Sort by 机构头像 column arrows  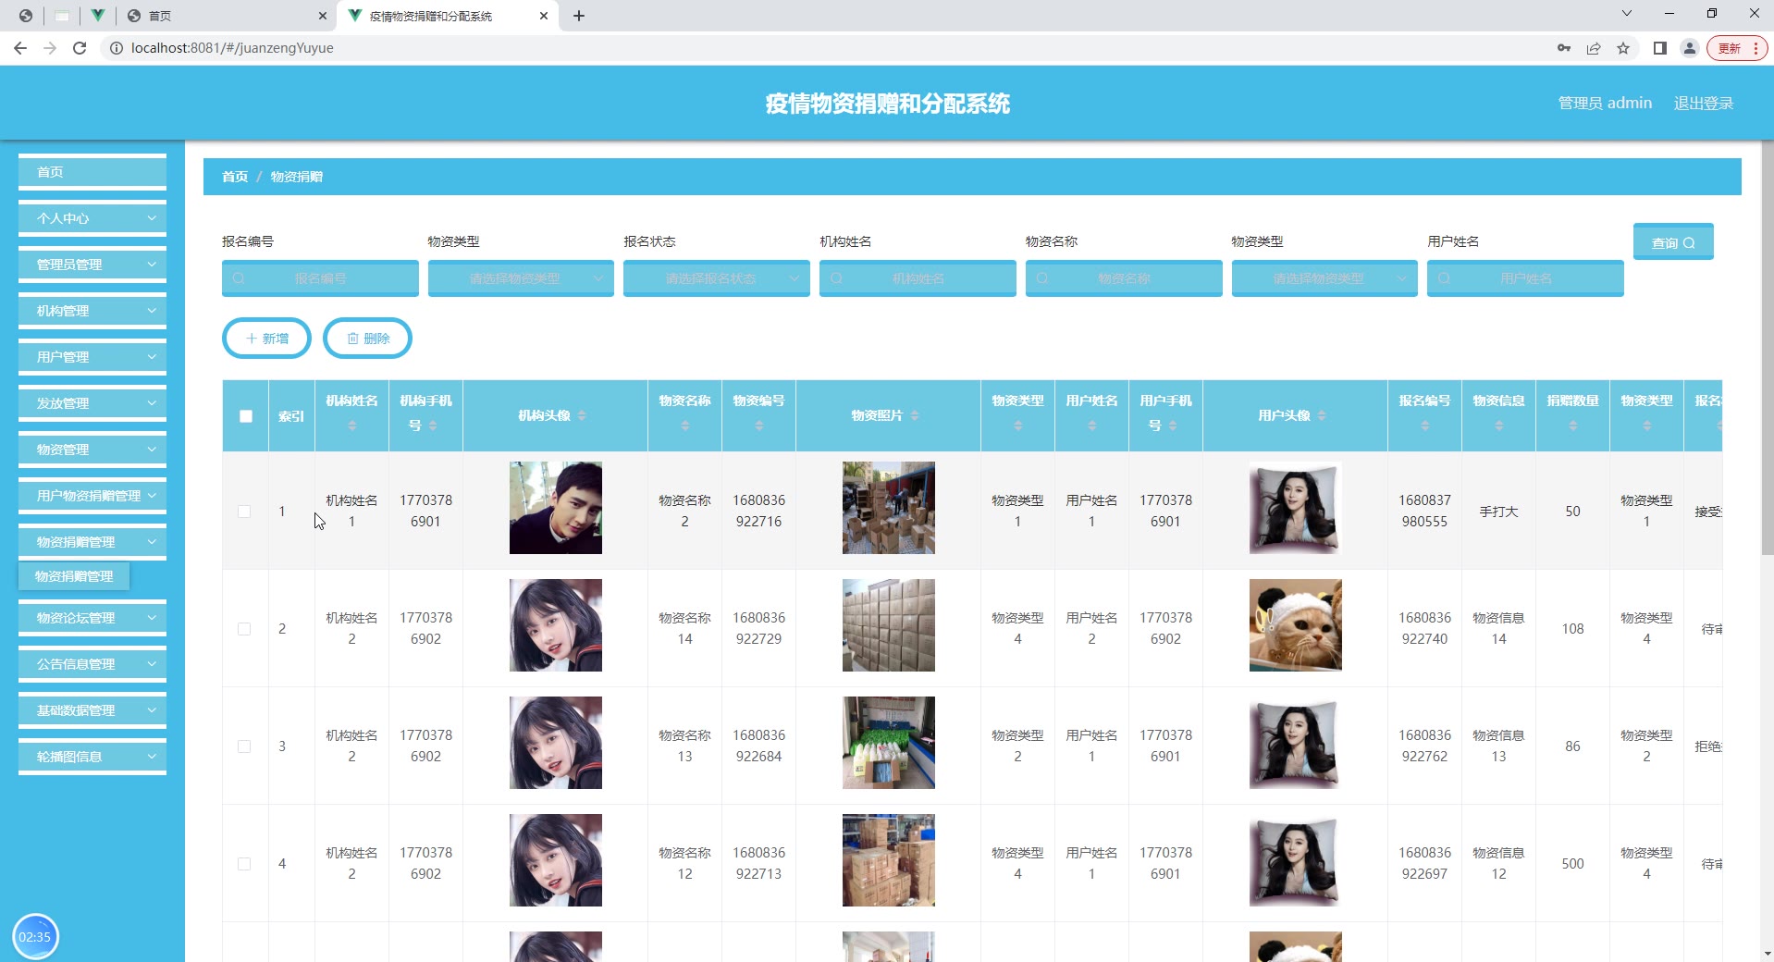point(582,416)
